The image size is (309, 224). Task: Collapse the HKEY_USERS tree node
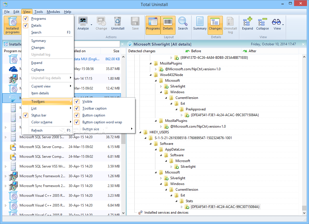(x=140, y=132)
